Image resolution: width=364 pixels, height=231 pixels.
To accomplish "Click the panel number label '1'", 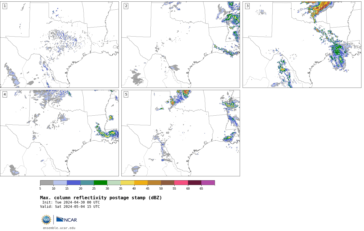I will pos(5,6).
